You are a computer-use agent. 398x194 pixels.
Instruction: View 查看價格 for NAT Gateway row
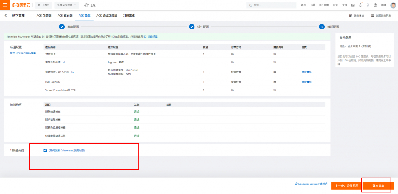[307, 82]
